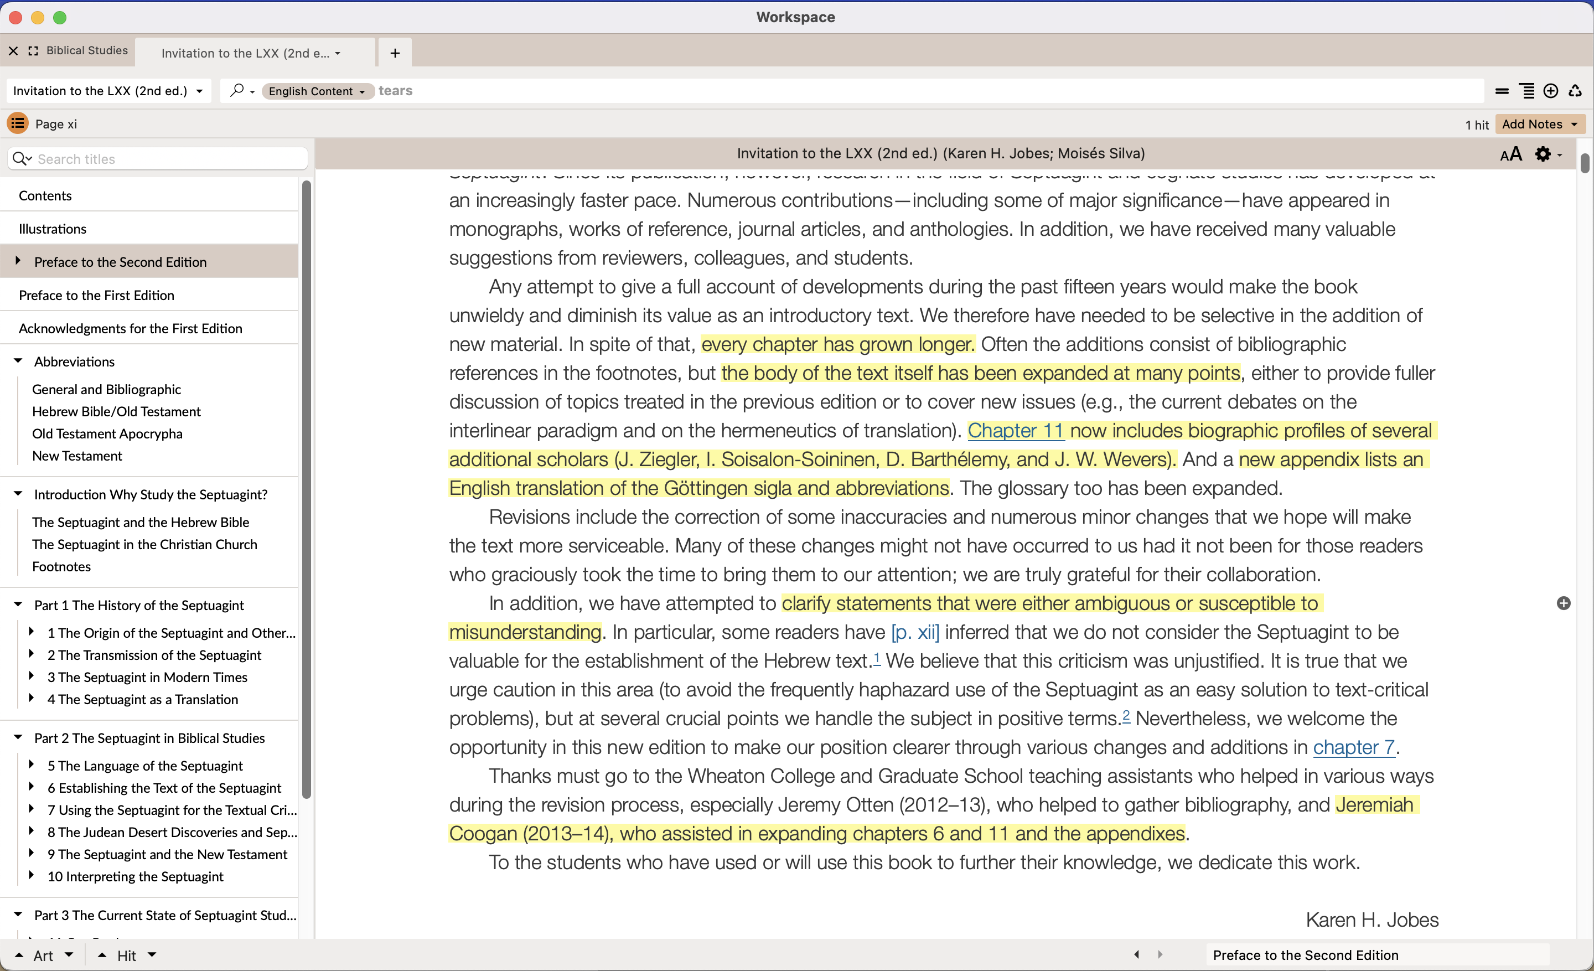The width and height of the screenshot is (1594, 971).
Task: Open the module selector Invitation to the LXX dropdown
Action: pyautogui.click(x=107, y=91)
